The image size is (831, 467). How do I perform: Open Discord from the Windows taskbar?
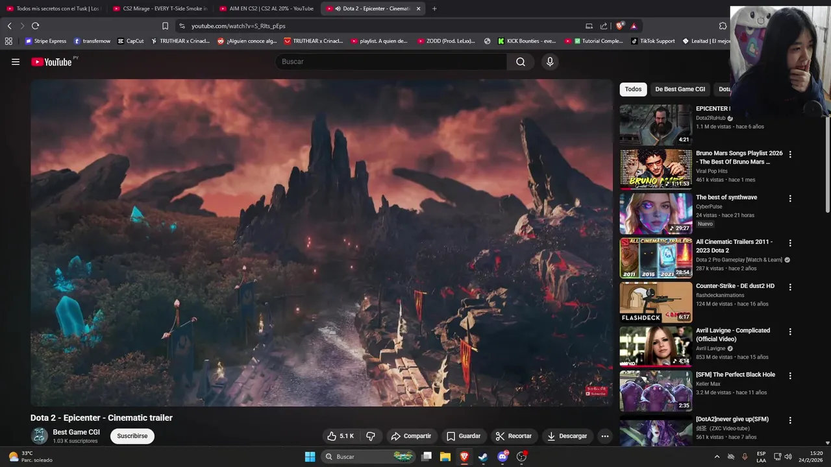click(502, 457)
